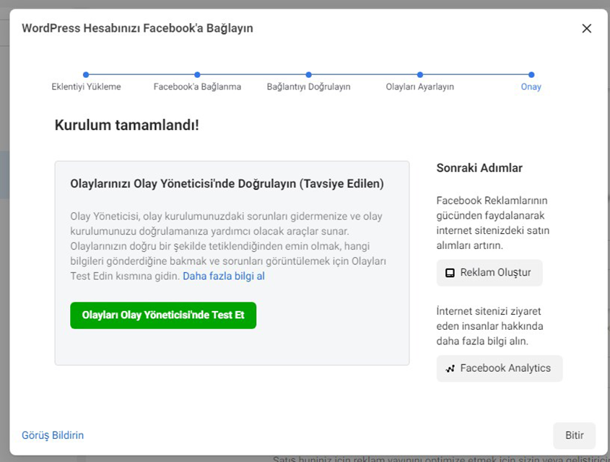Click the Olay Yöneticisi description paragraph
The width and height of the screenshot is (610, 462).
(x=228, y=246)
